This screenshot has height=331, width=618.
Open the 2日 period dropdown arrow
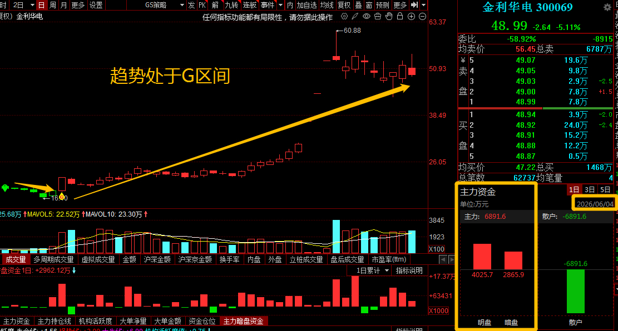tap(32, 5)
